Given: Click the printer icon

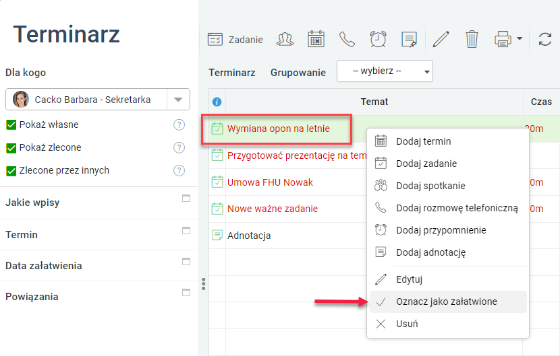Looking at the screenshot, I should 503,39.
